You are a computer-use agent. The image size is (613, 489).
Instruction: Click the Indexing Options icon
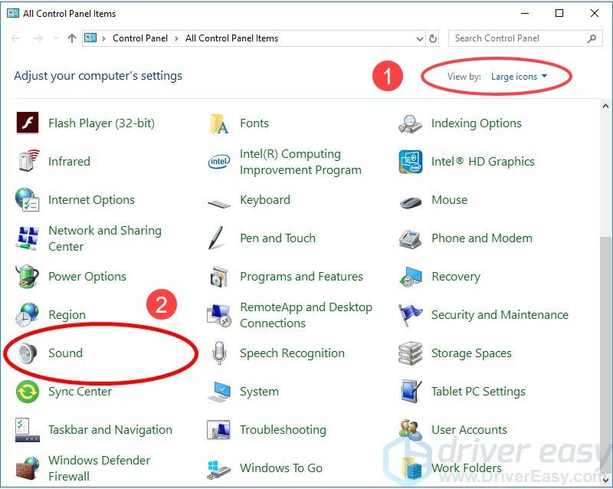[x=411, y=123]
